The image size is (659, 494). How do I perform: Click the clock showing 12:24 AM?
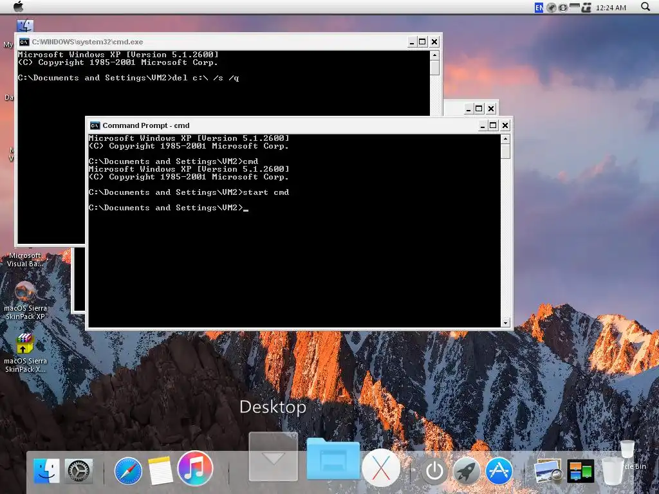[611, 8]
